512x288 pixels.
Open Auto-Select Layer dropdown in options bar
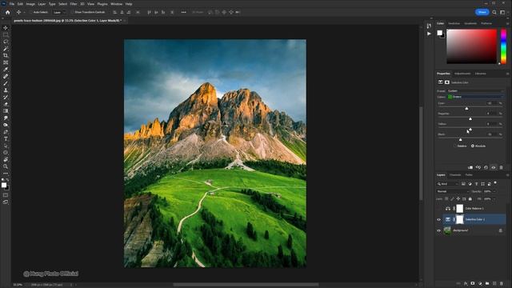tap(59, 13)
